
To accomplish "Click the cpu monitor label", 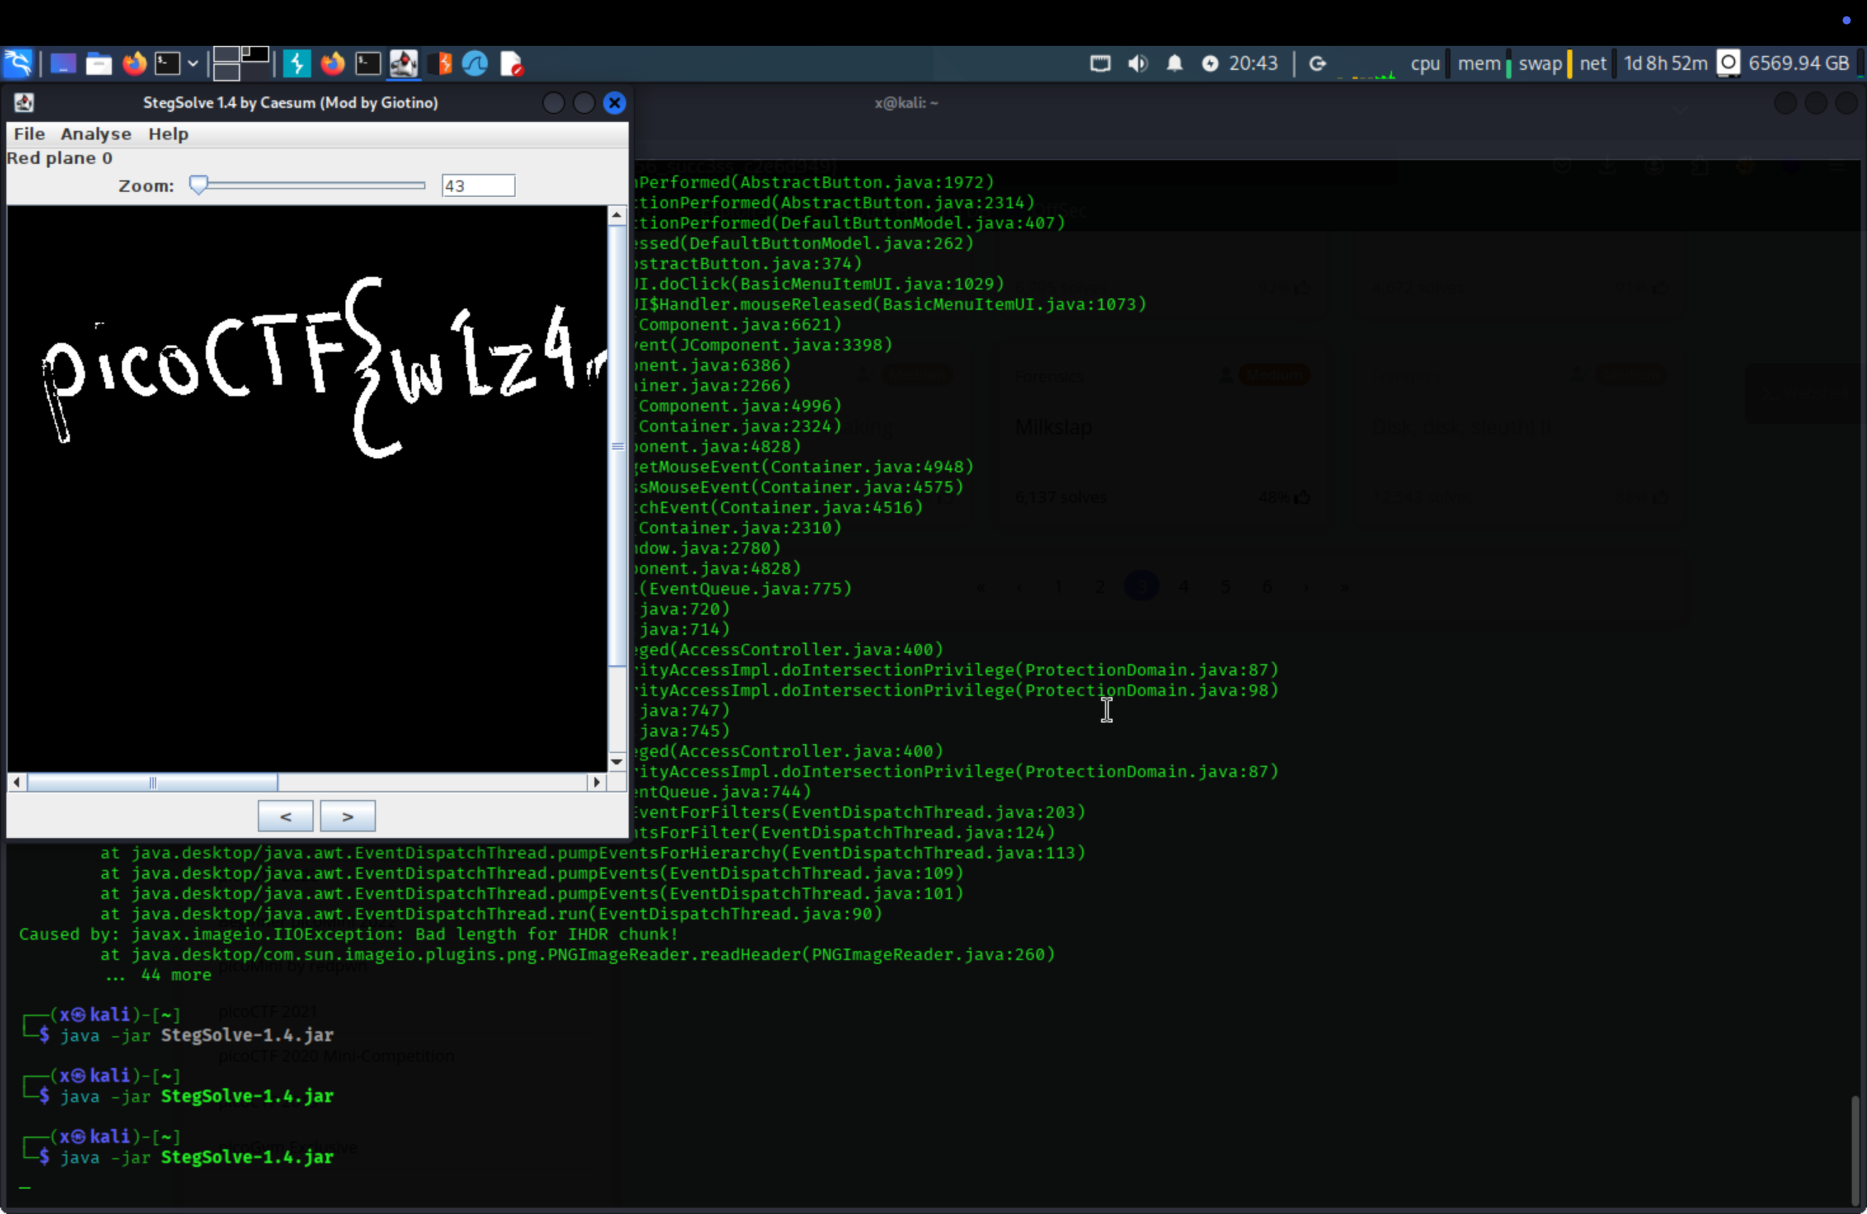I will (1424, 63).
